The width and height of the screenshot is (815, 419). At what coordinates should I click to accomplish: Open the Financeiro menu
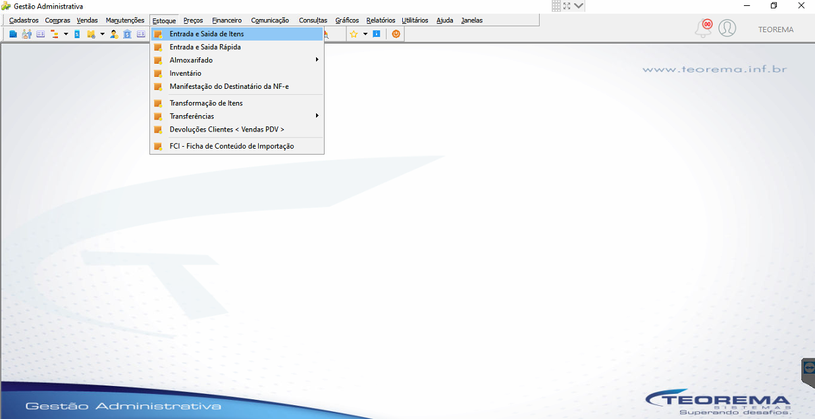226,20
